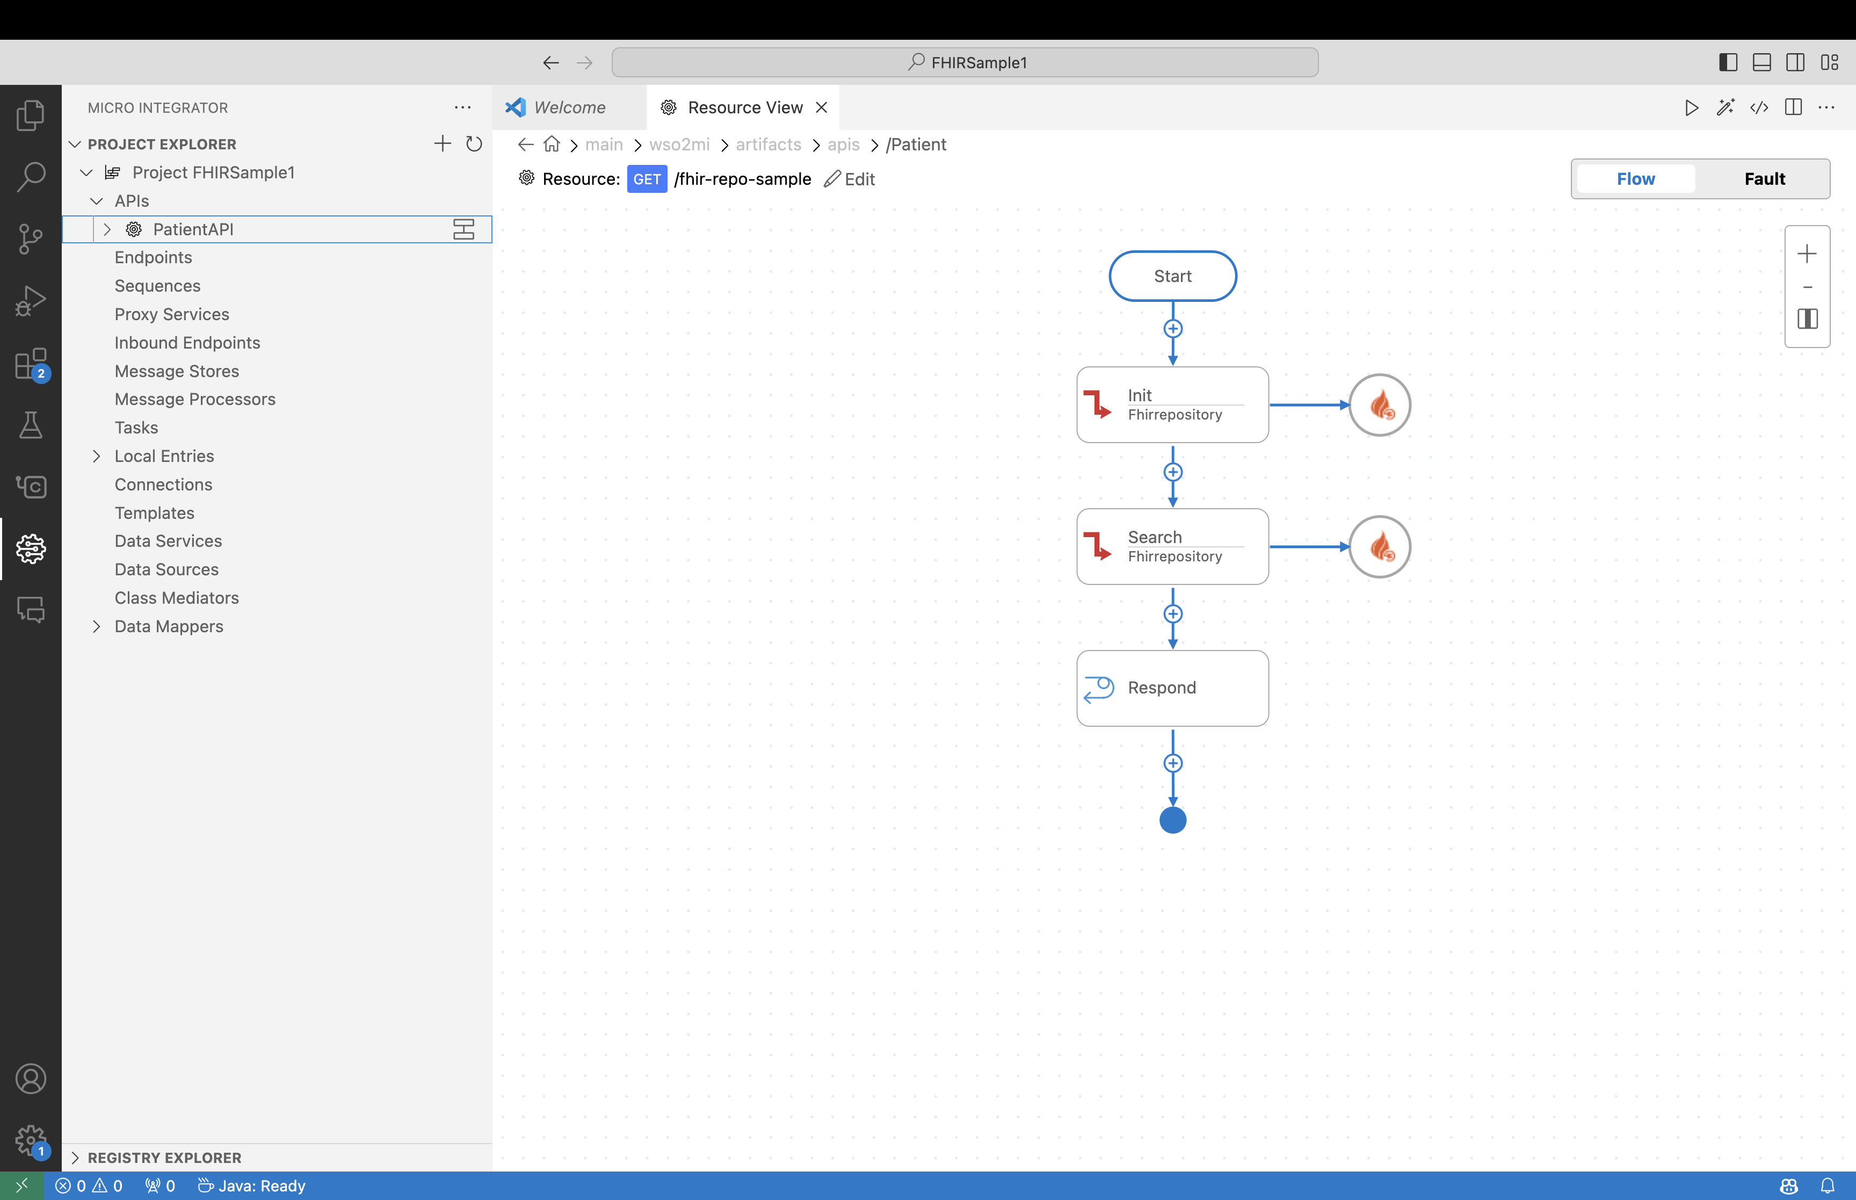This screenshot has width=1856, height=1200.
Task: Open Sequences in project tree
Action: [157, 286]
